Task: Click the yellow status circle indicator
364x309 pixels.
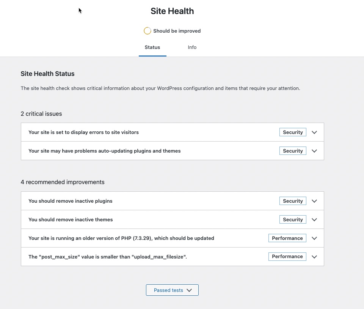Action: [147, 31]
